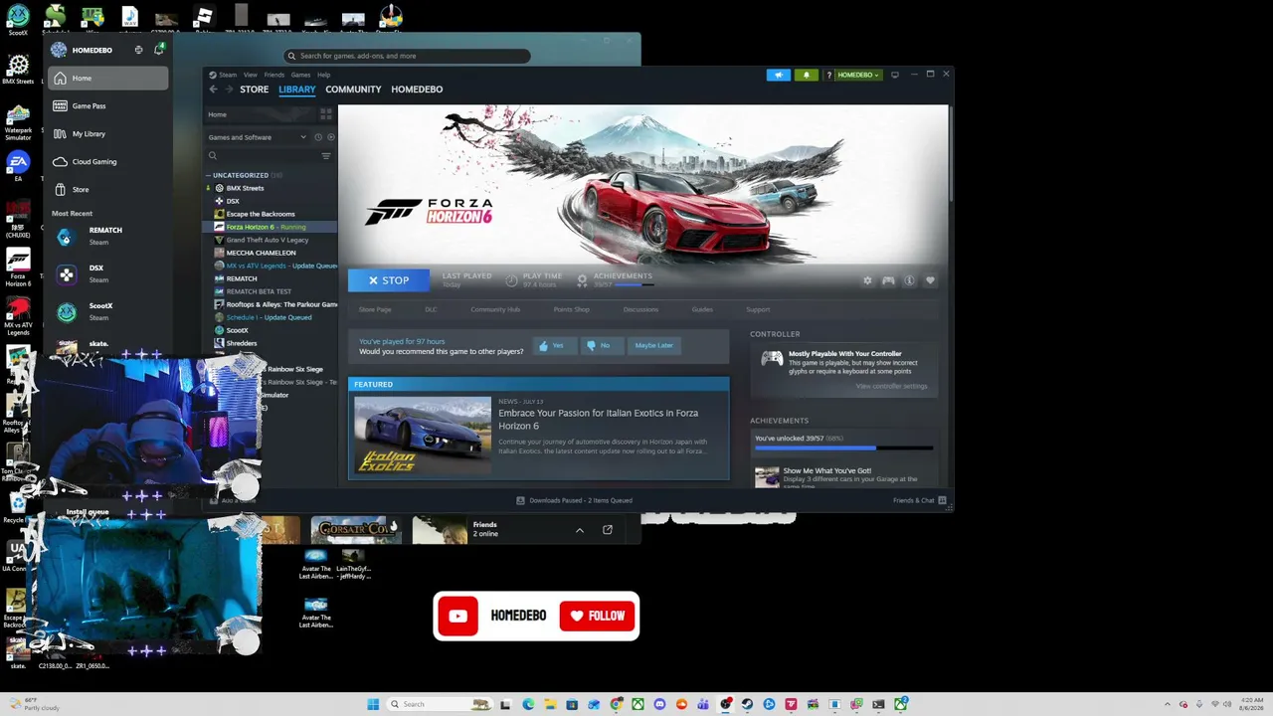Open the Guides link for Forza
This screenshot has height=716, width=1273.
click(702, 309)
